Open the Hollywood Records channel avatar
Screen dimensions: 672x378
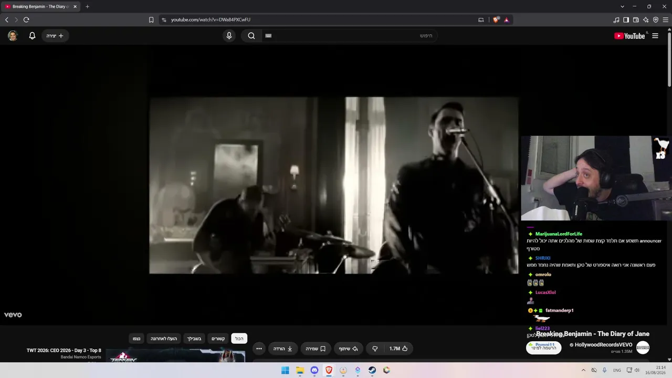(643, 348)
